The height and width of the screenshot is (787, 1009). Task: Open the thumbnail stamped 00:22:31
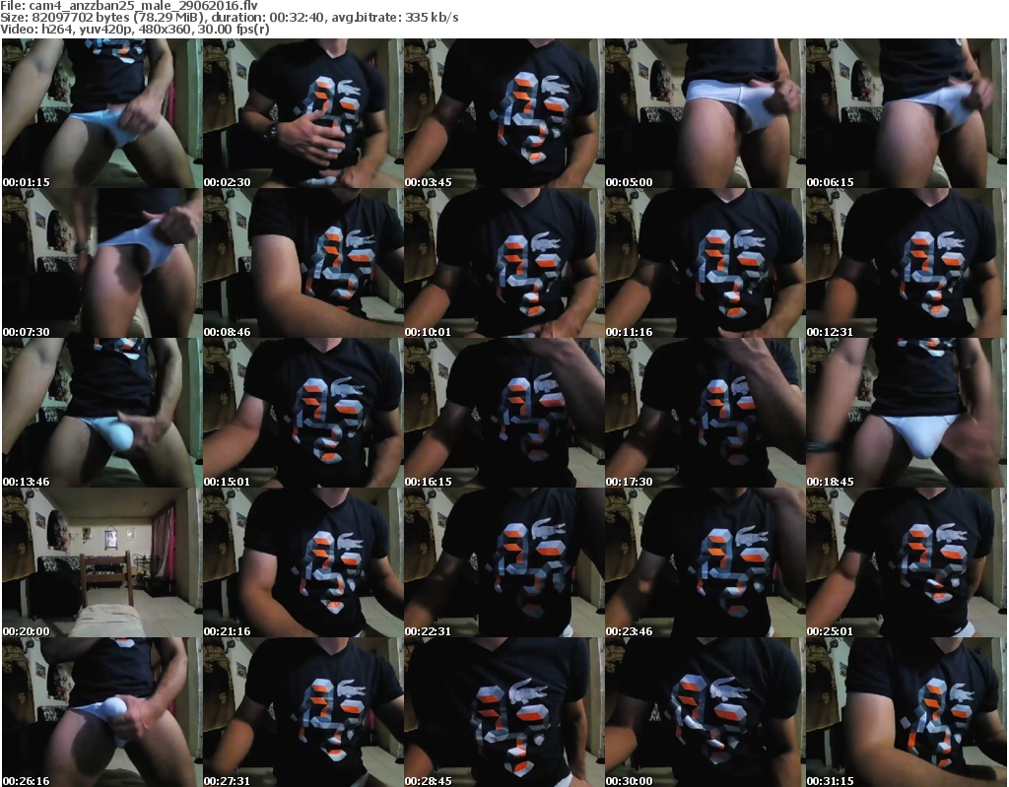click(504, 562)
